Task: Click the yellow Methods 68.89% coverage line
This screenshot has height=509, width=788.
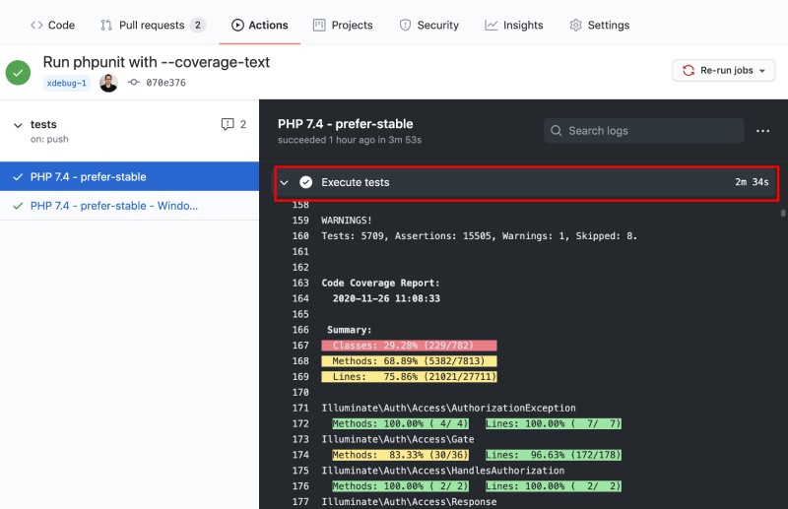Action: 409,360
